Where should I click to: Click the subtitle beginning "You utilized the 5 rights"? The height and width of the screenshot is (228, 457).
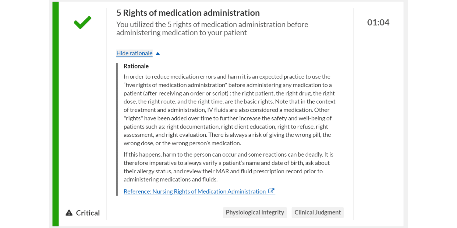212,29
